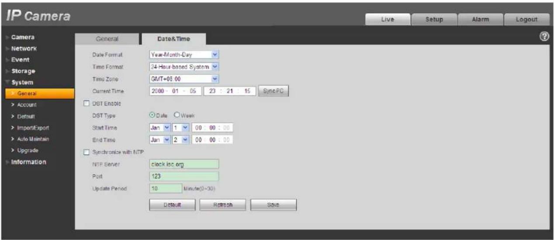
Task: Open the Date Format dropdown
Action: pyautogui.click(x=184, y=54)
